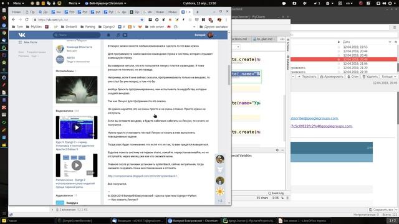The width and height of the screenshot is (399, 224).
Task: Expand hidden bookmarks with the chevron
Action: (x=194, y=27)
